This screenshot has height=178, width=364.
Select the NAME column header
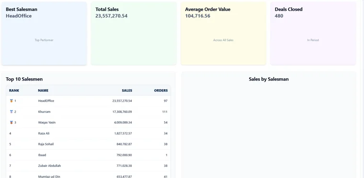pos(43,91)
